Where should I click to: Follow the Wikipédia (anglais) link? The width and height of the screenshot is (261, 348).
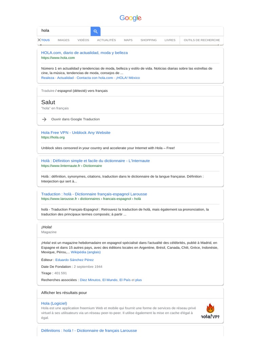[86, 252]
